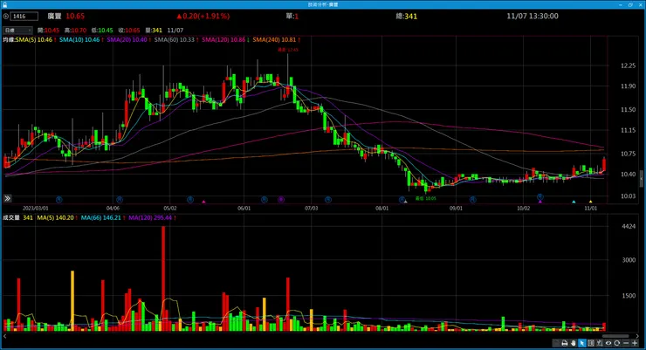The image size is (646, 350).
Task: Print the chart using the printer icon
Action: 565,343
